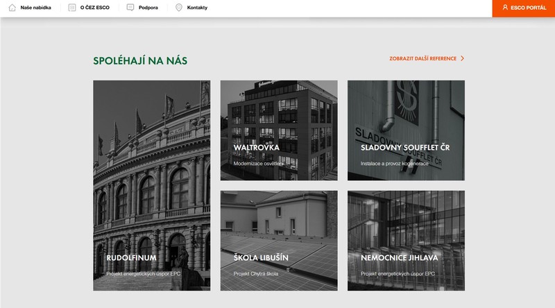Click the document icon beside O ČEZ ESCO
The height and width of the screenshot is (308, 555).
coord(72,8)
